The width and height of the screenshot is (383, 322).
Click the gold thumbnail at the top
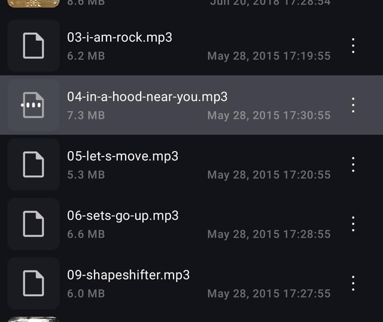[x=34, y=4]
